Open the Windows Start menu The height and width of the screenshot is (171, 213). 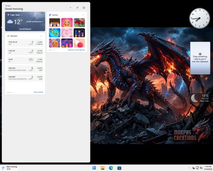coord(94,168)
